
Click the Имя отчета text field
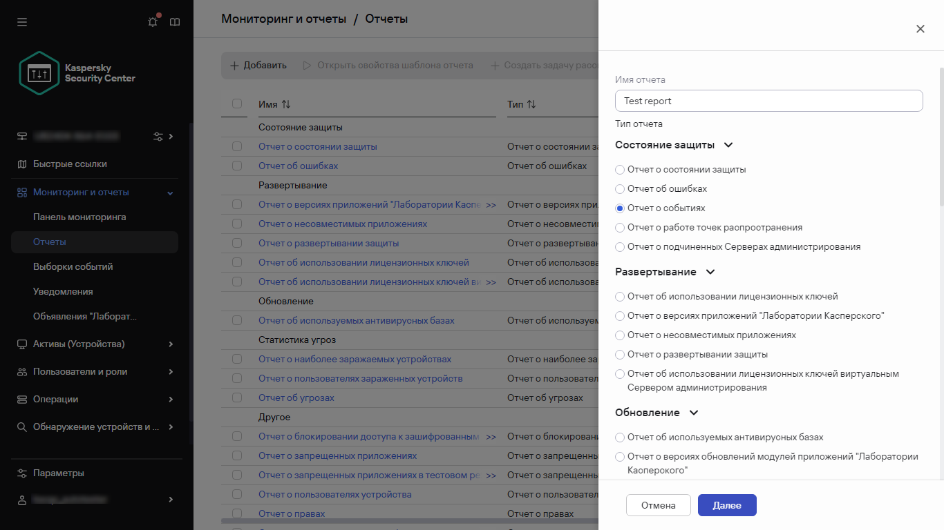tap(768, 101)
